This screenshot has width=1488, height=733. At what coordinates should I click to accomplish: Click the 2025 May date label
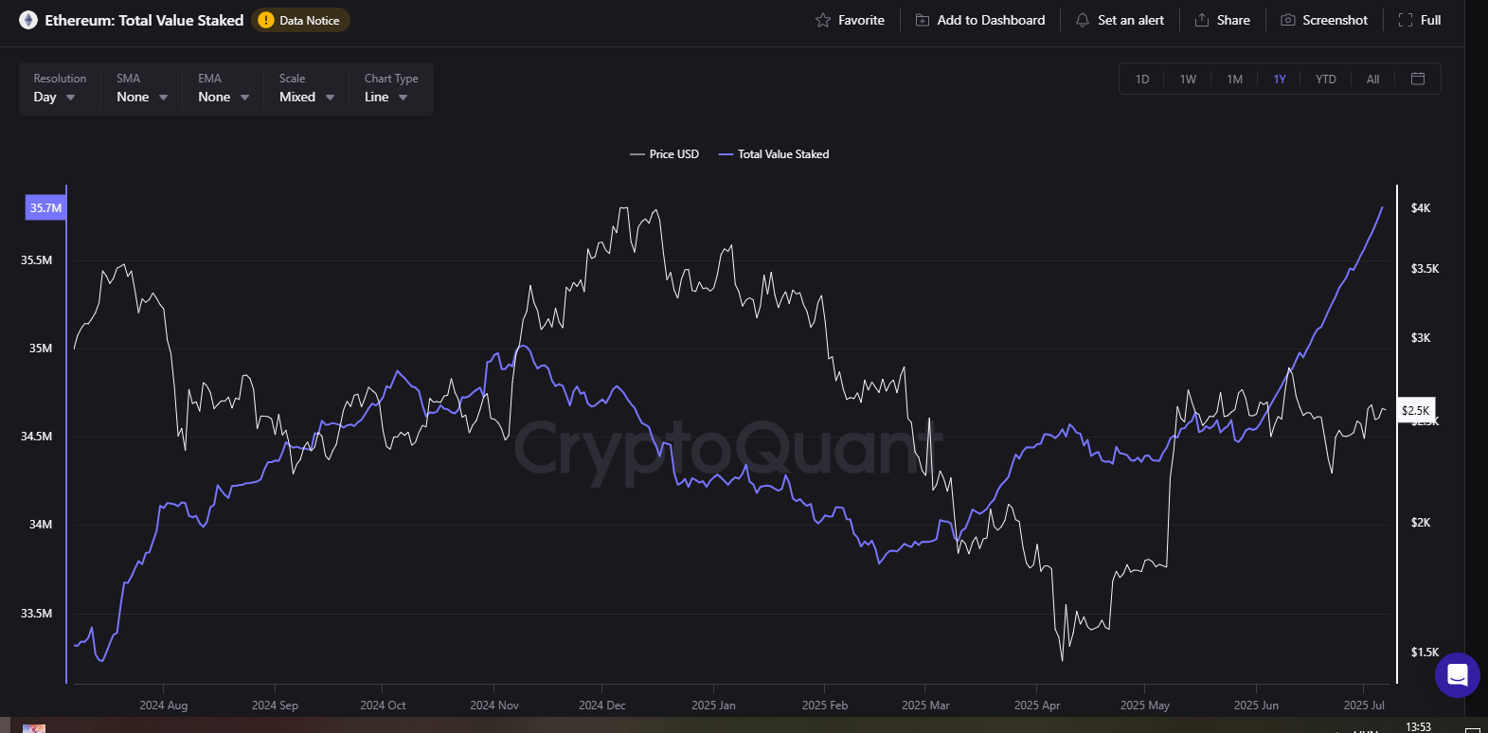coord(1145,706)
